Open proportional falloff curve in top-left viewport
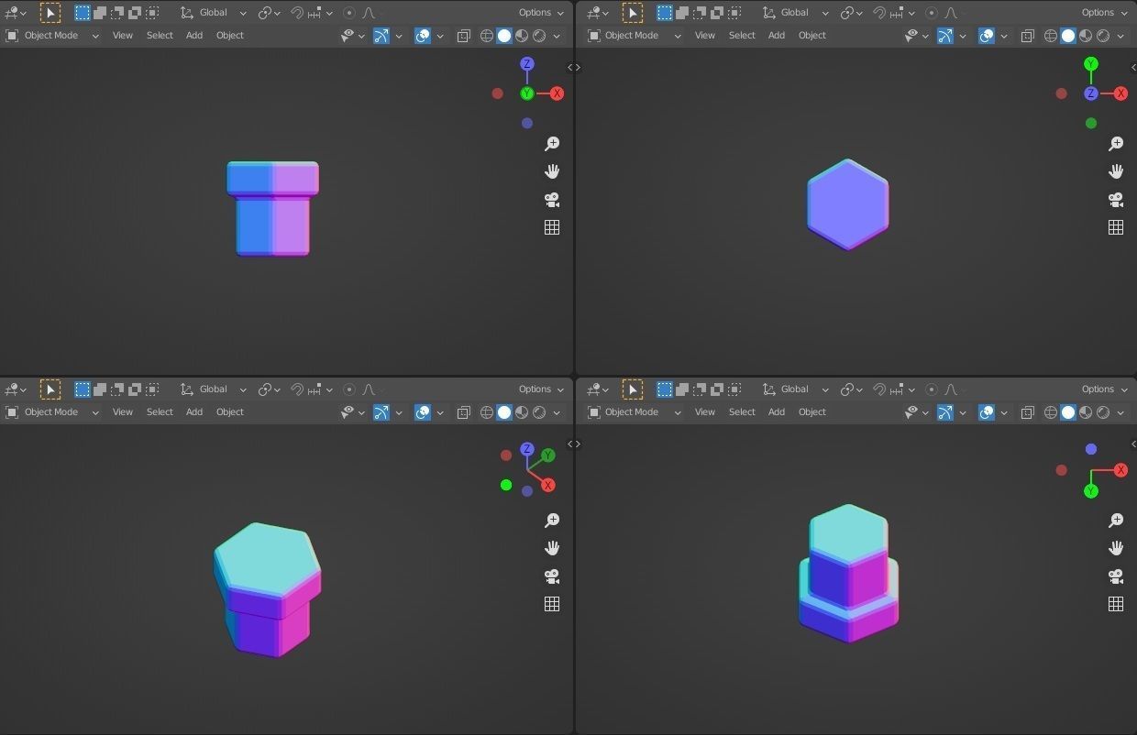 click(x=369, y=13)
